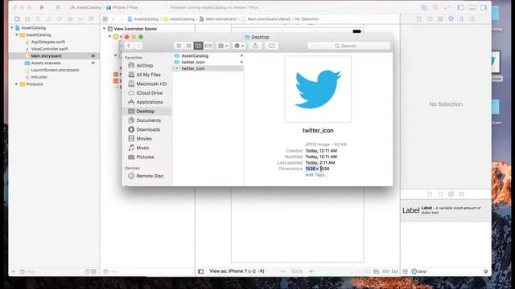Stop the running app in Xcode toolbar
The height and width of the screenshot is (289, 515).
58,7
